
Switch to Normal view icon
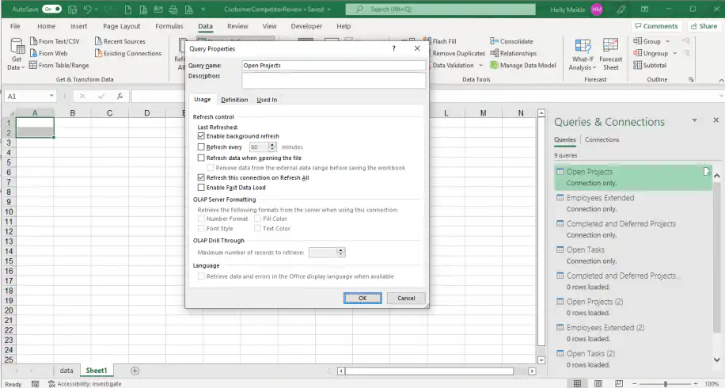click(x=578, y=383)
